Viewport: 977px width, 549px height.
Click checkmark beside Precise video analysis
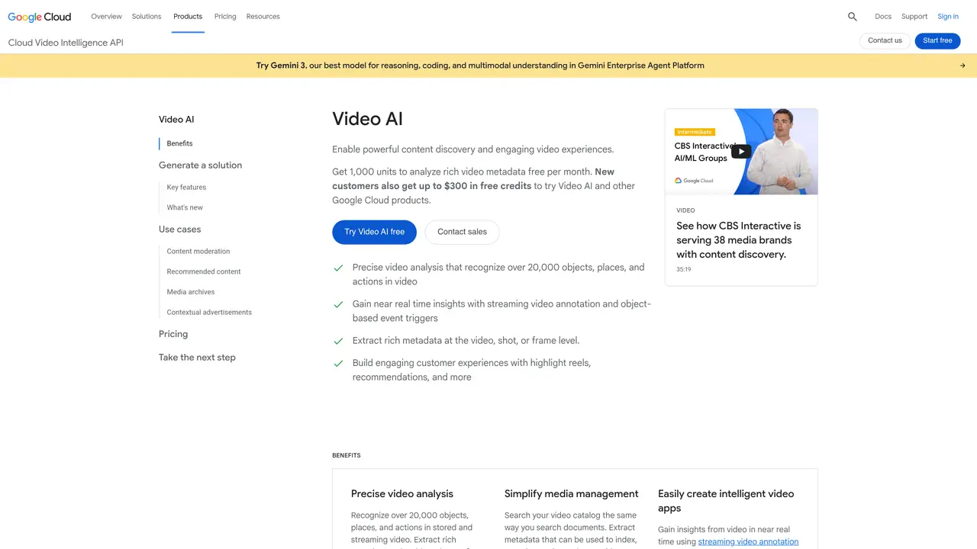click(x=338, y=268)
